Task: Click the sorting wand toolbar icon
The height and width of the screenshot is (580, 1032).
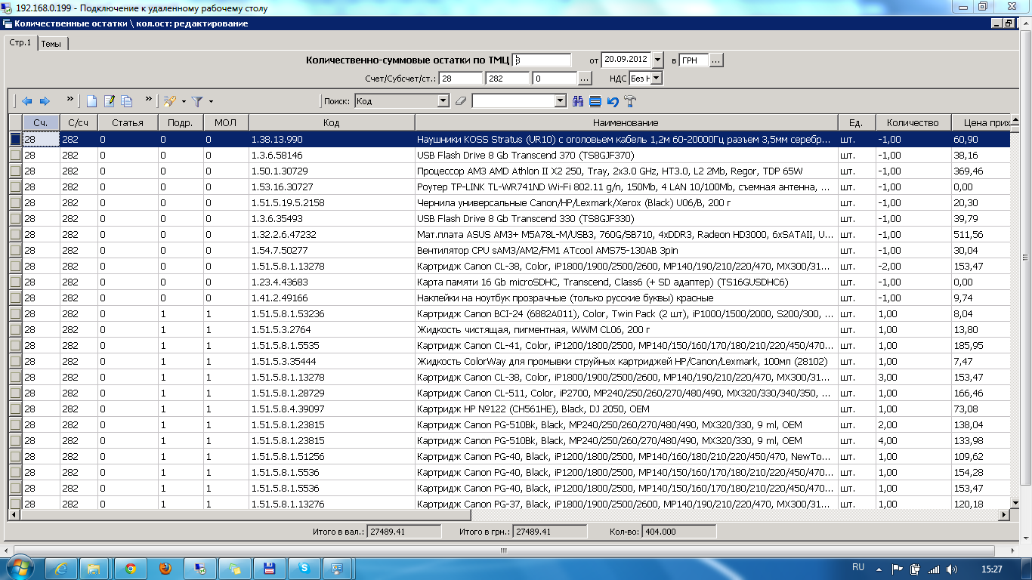Action: point(170,100)
